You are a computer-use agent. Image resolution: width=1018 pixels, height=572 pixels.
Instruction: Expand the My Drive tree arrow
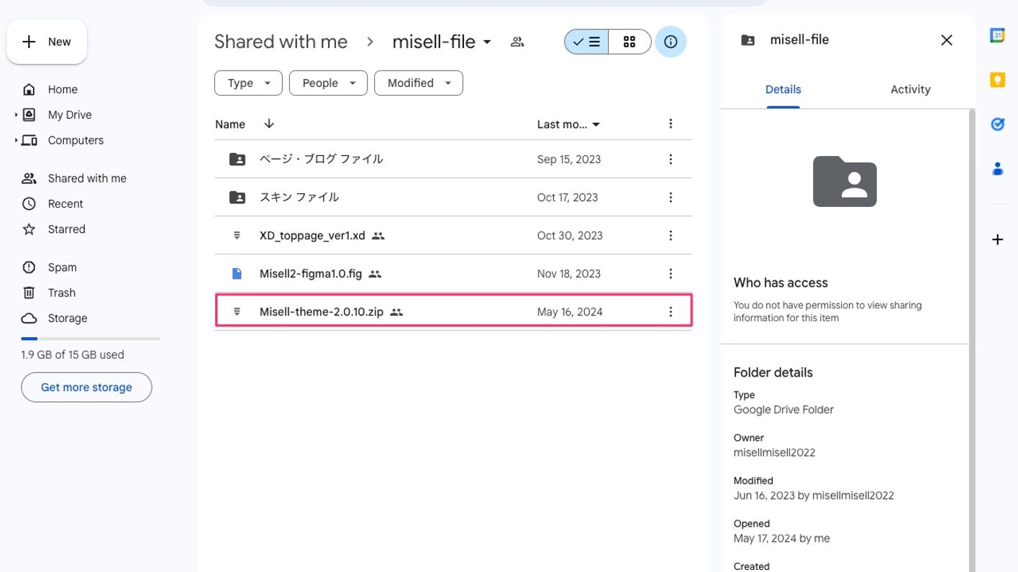tap(16, 115)
